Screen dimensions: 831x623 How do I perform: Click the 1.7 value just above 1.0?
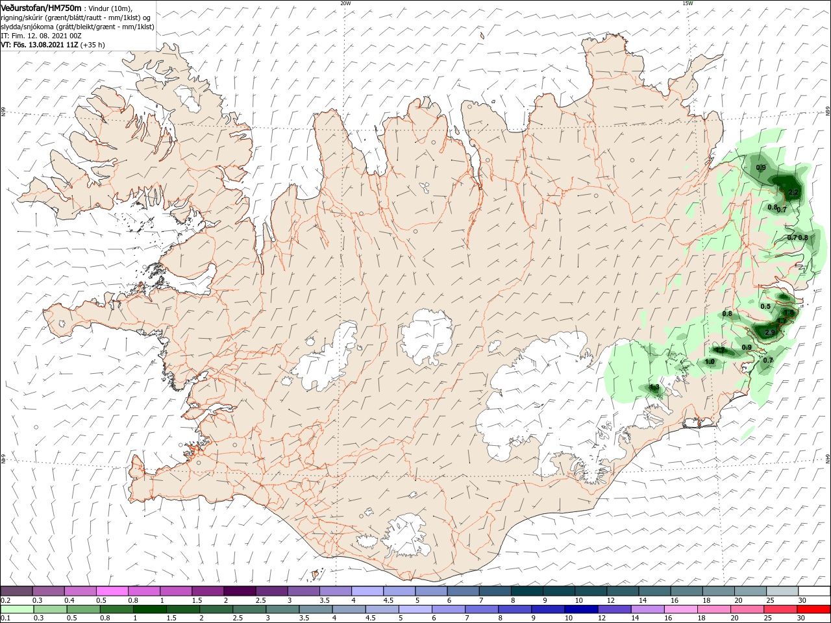coord(720,351)
